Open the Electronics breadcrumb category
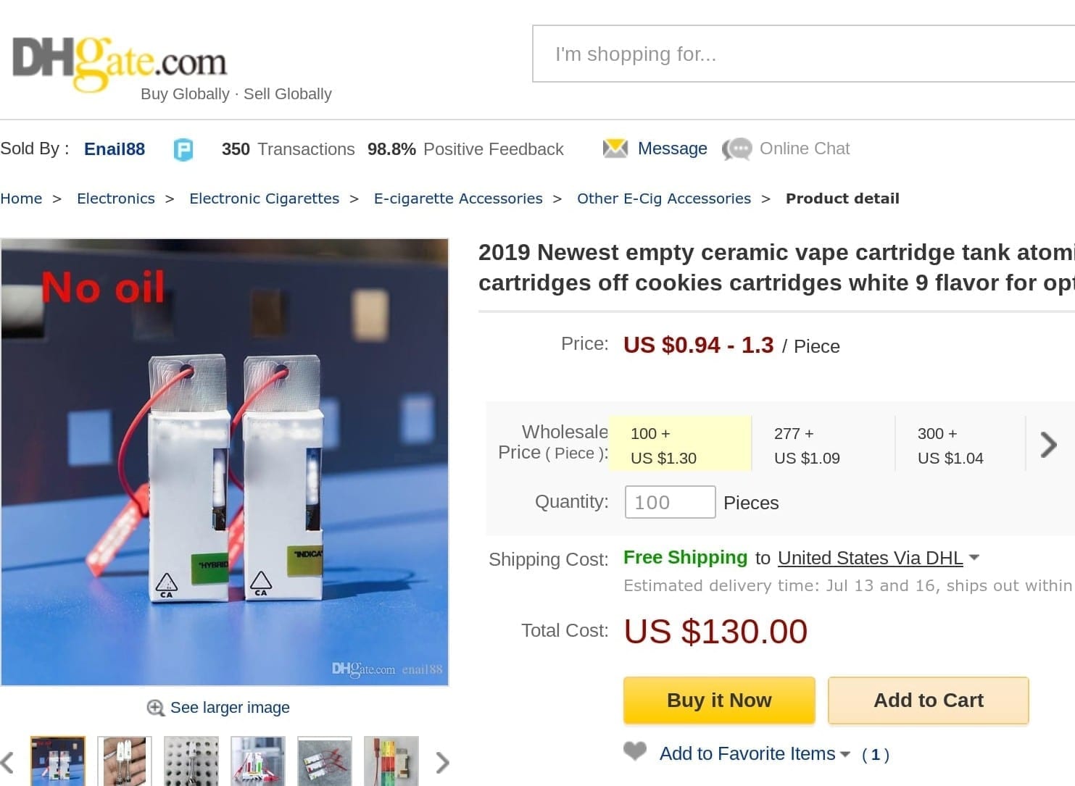Image resolution: width=1075 pixels, height=786 pixels. click(x=115, y=198)
